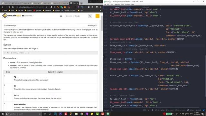Open the SEO bookmarks folder
This screenshot has width=206, height=116.
tap(80, 10)
